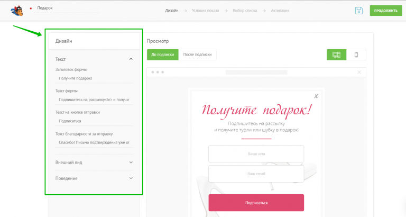Expand the Поведение section
Image resolution: width=406 pixels, height=217 pixels.
(x=131, y=178)
